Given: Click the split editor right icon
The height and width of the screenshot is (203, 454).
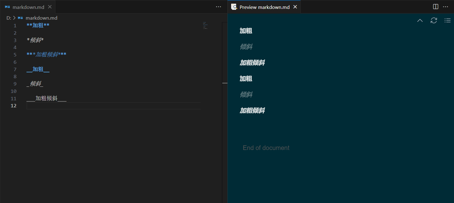Looking at the screenshot, I should click(436, 7).
